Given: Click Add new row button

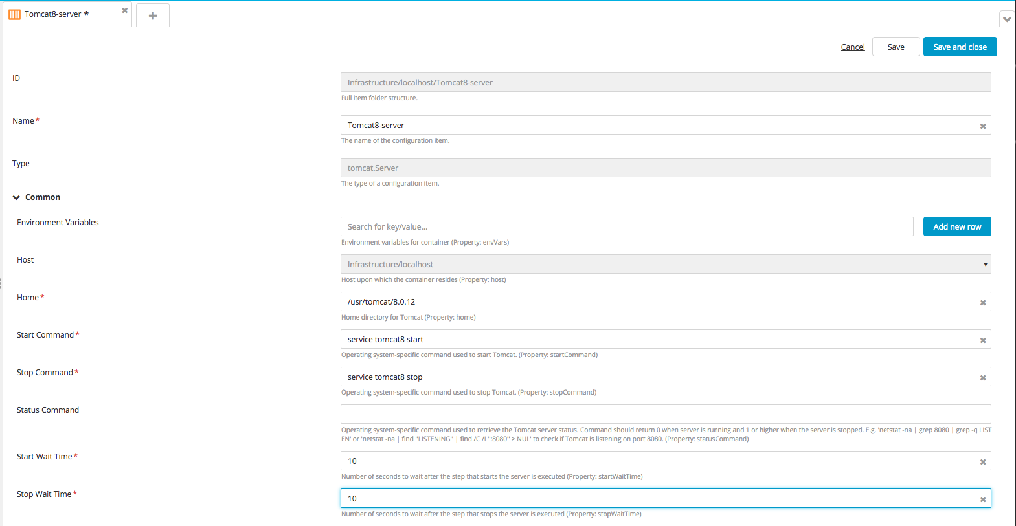Looking at the screenshot, I should click(957, 226).
